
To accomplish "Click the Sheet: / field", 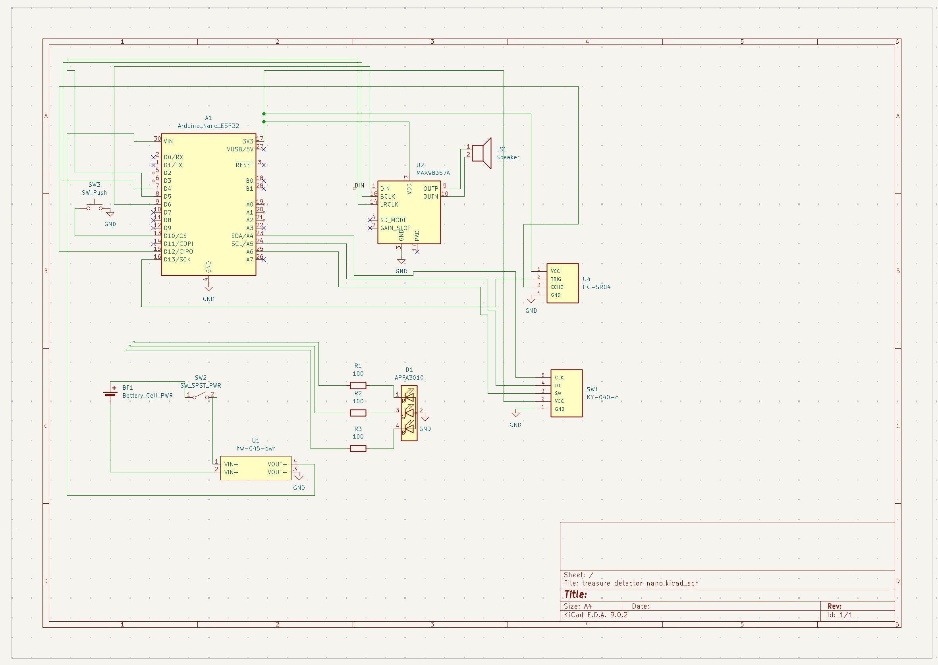I will 579,575.
